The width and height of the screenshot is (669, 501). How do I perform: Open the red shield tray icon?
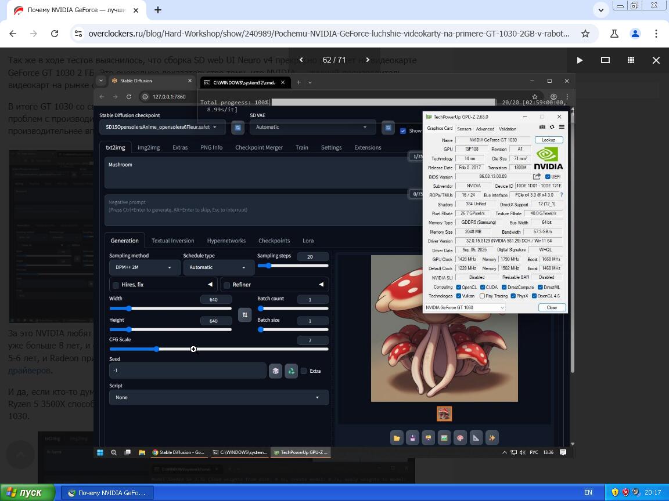click(x=625, y=492)
